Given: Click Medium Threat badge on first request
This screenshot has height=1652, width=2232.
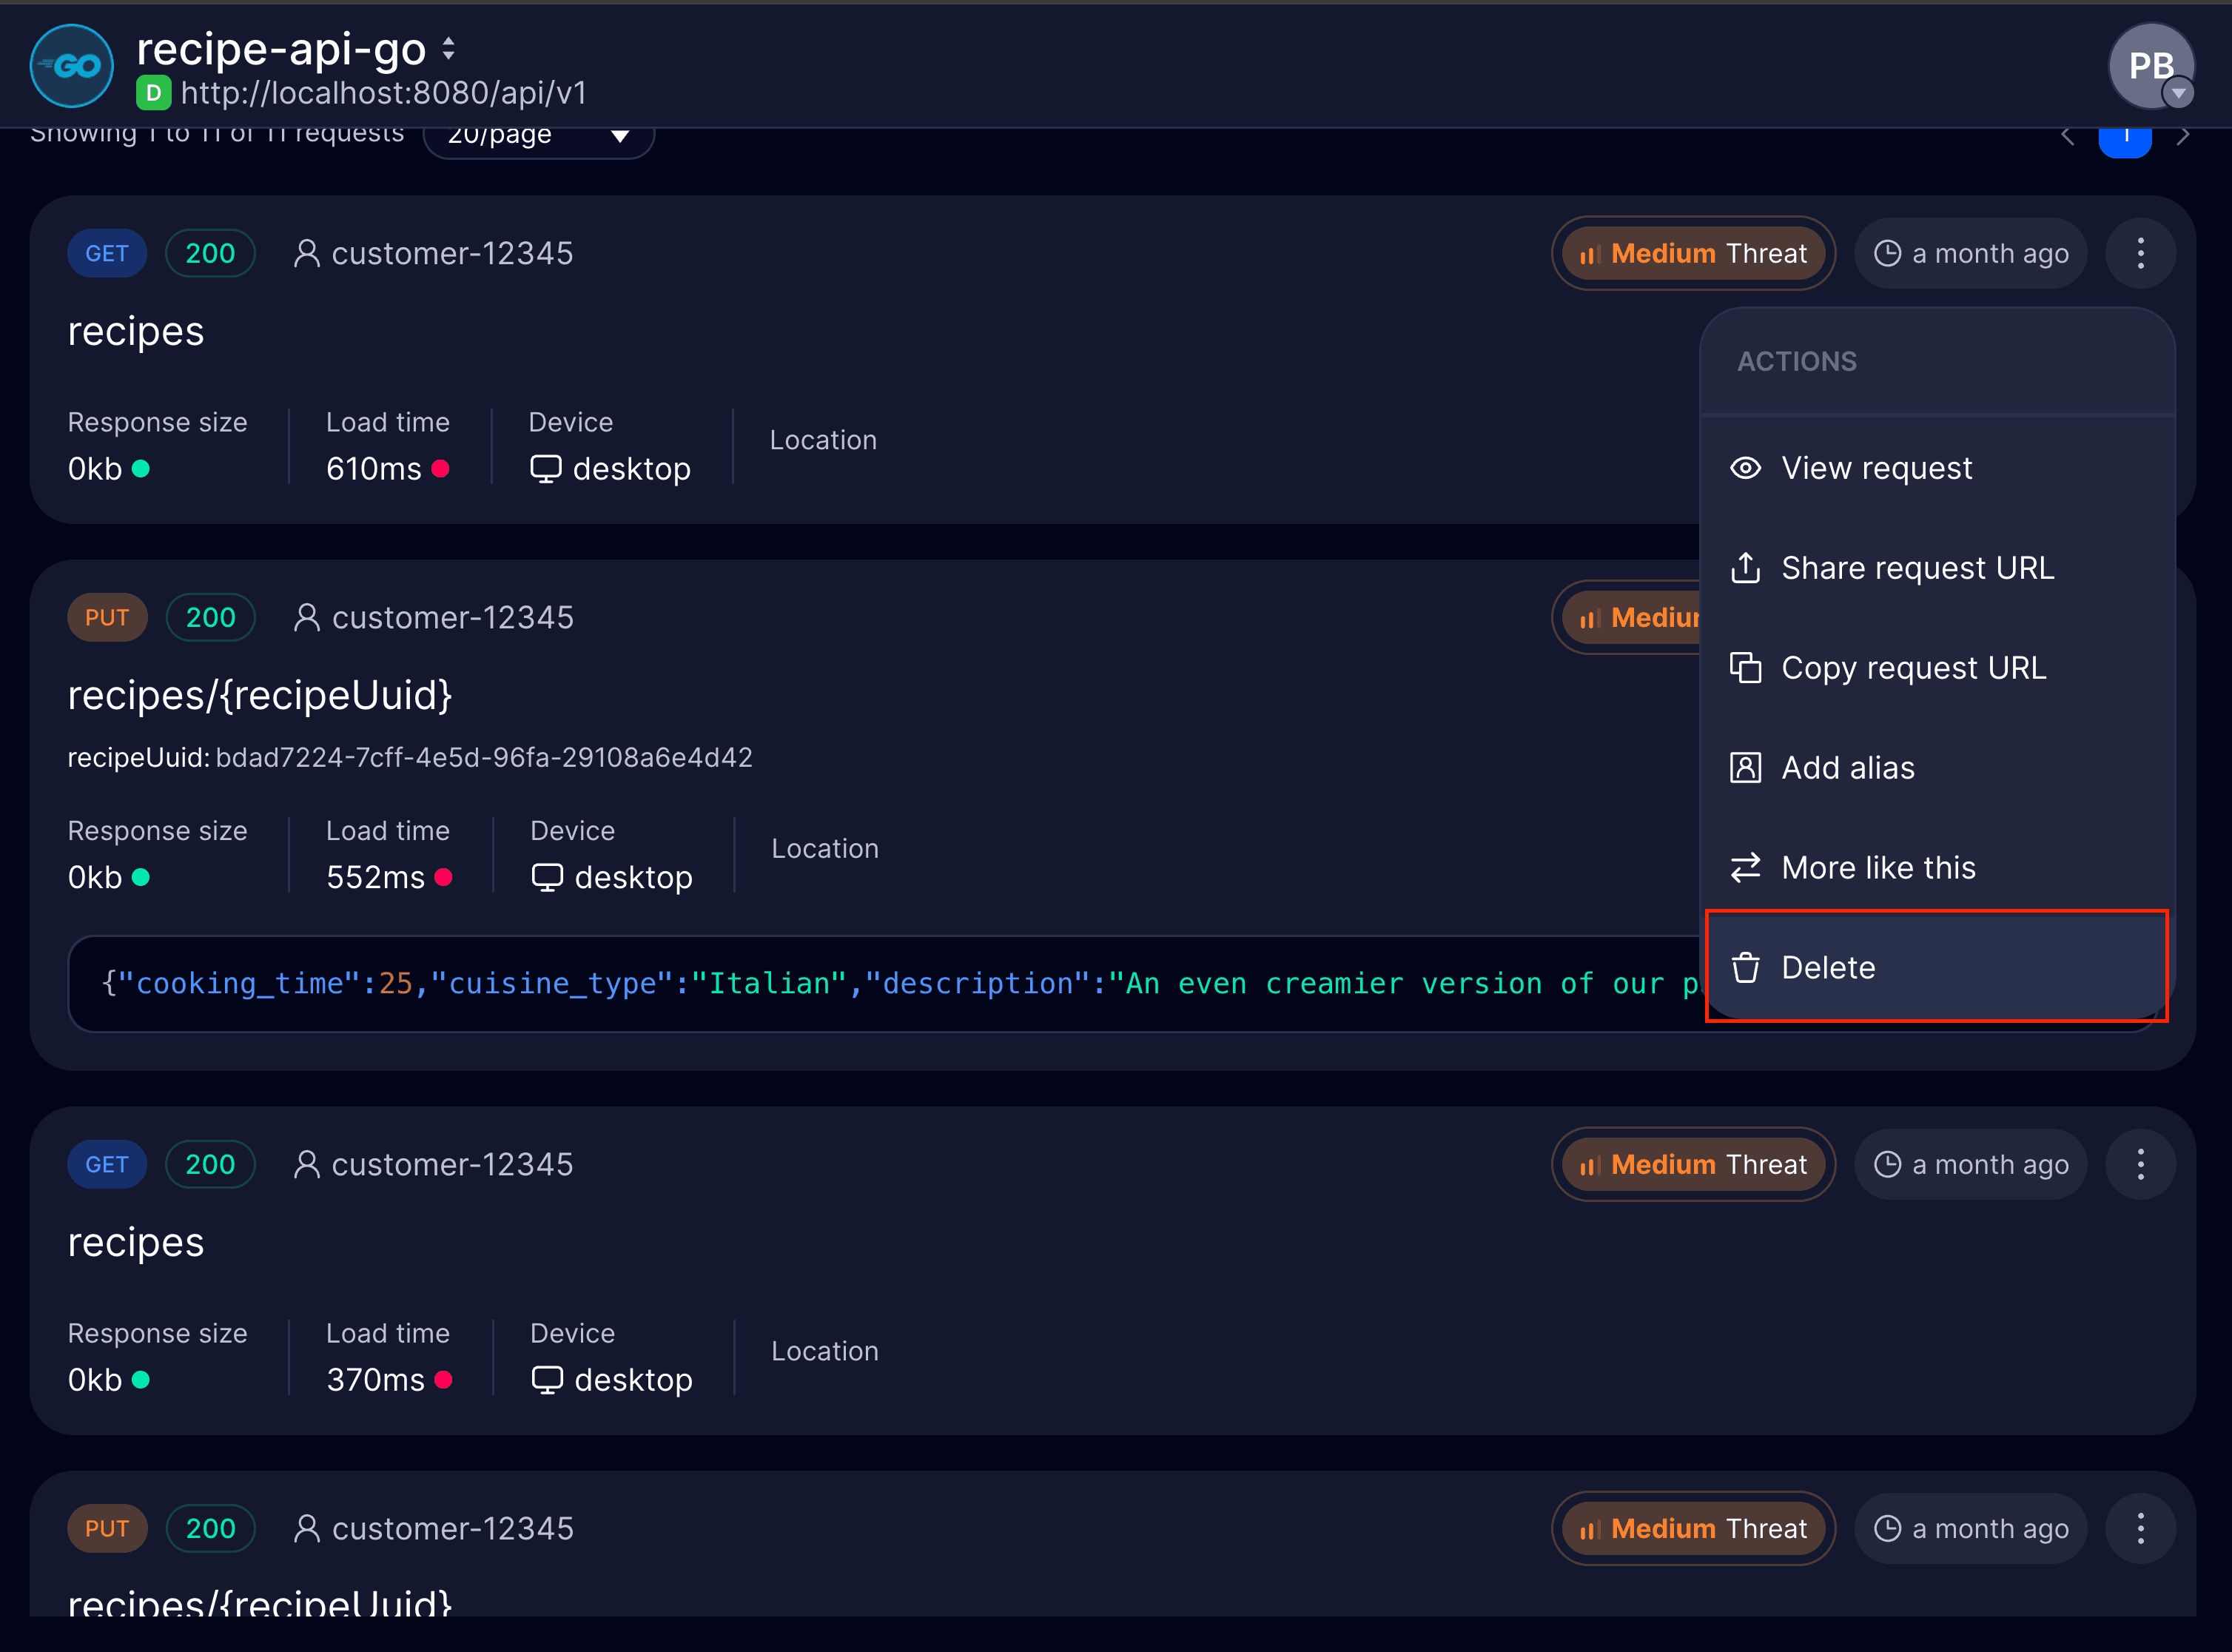Looking at the screenshot, I should tap(1693, 253).
